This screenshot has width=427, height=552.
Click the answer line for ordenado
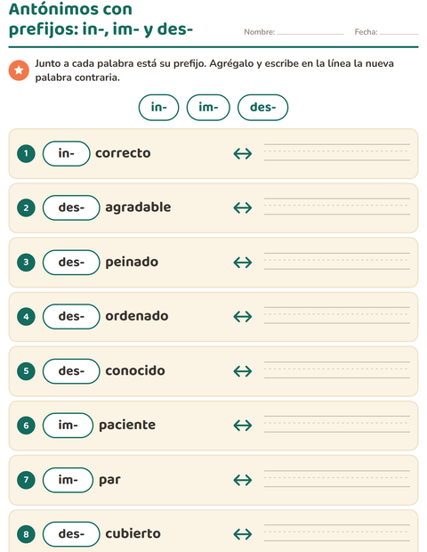pos(337,315)
